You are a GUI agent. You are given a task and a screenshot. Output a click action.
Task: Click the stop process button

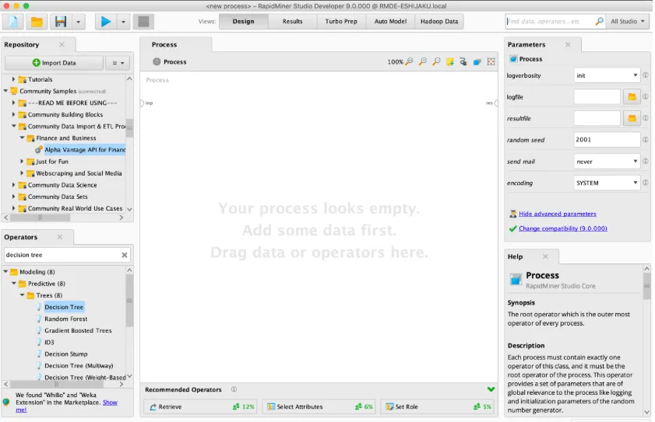[x=143, y=21]
